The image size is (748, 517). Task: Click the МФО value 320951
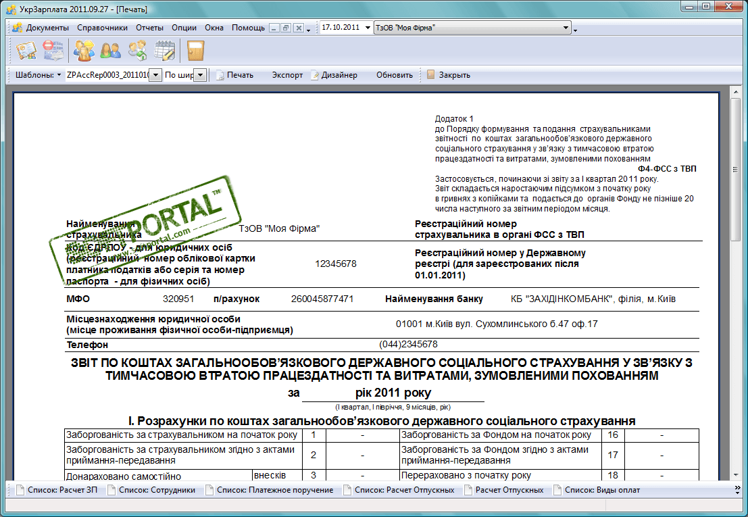[178, 299]
